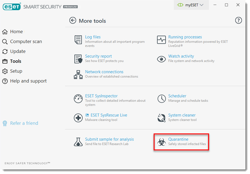This screenshot has width=250, height=174.
Task: Click the 'More tools' heading text
Action: 92,21
